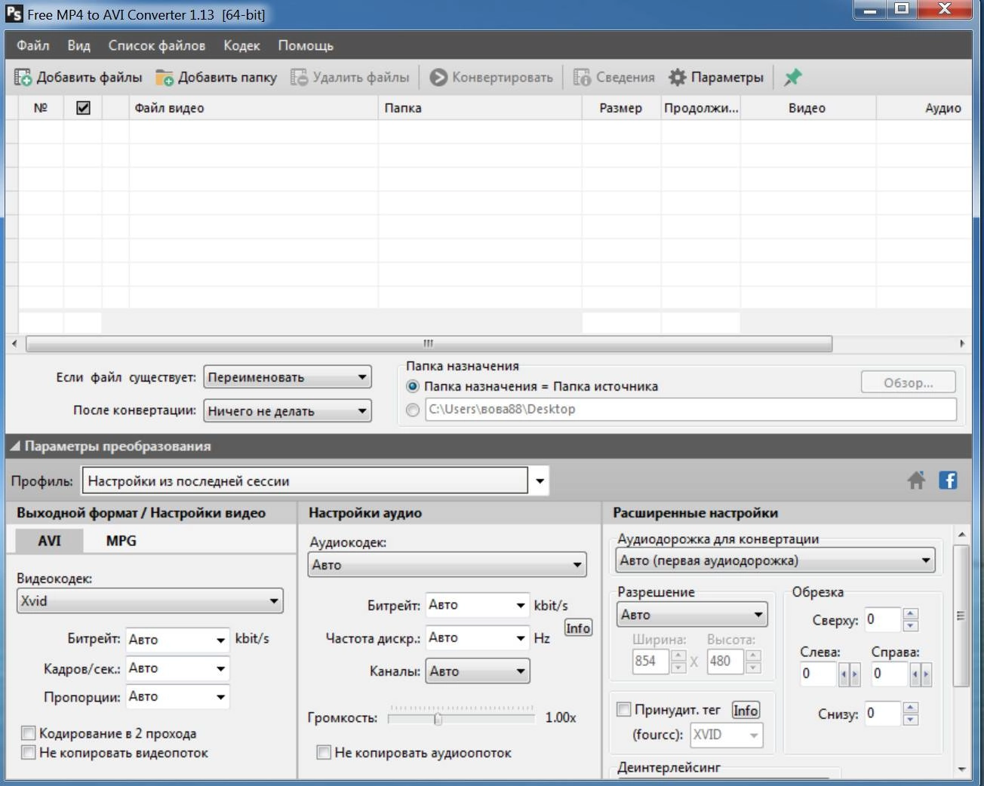
Task: Open Аудиокодек dropdown
Action: (x=447, y=565)
